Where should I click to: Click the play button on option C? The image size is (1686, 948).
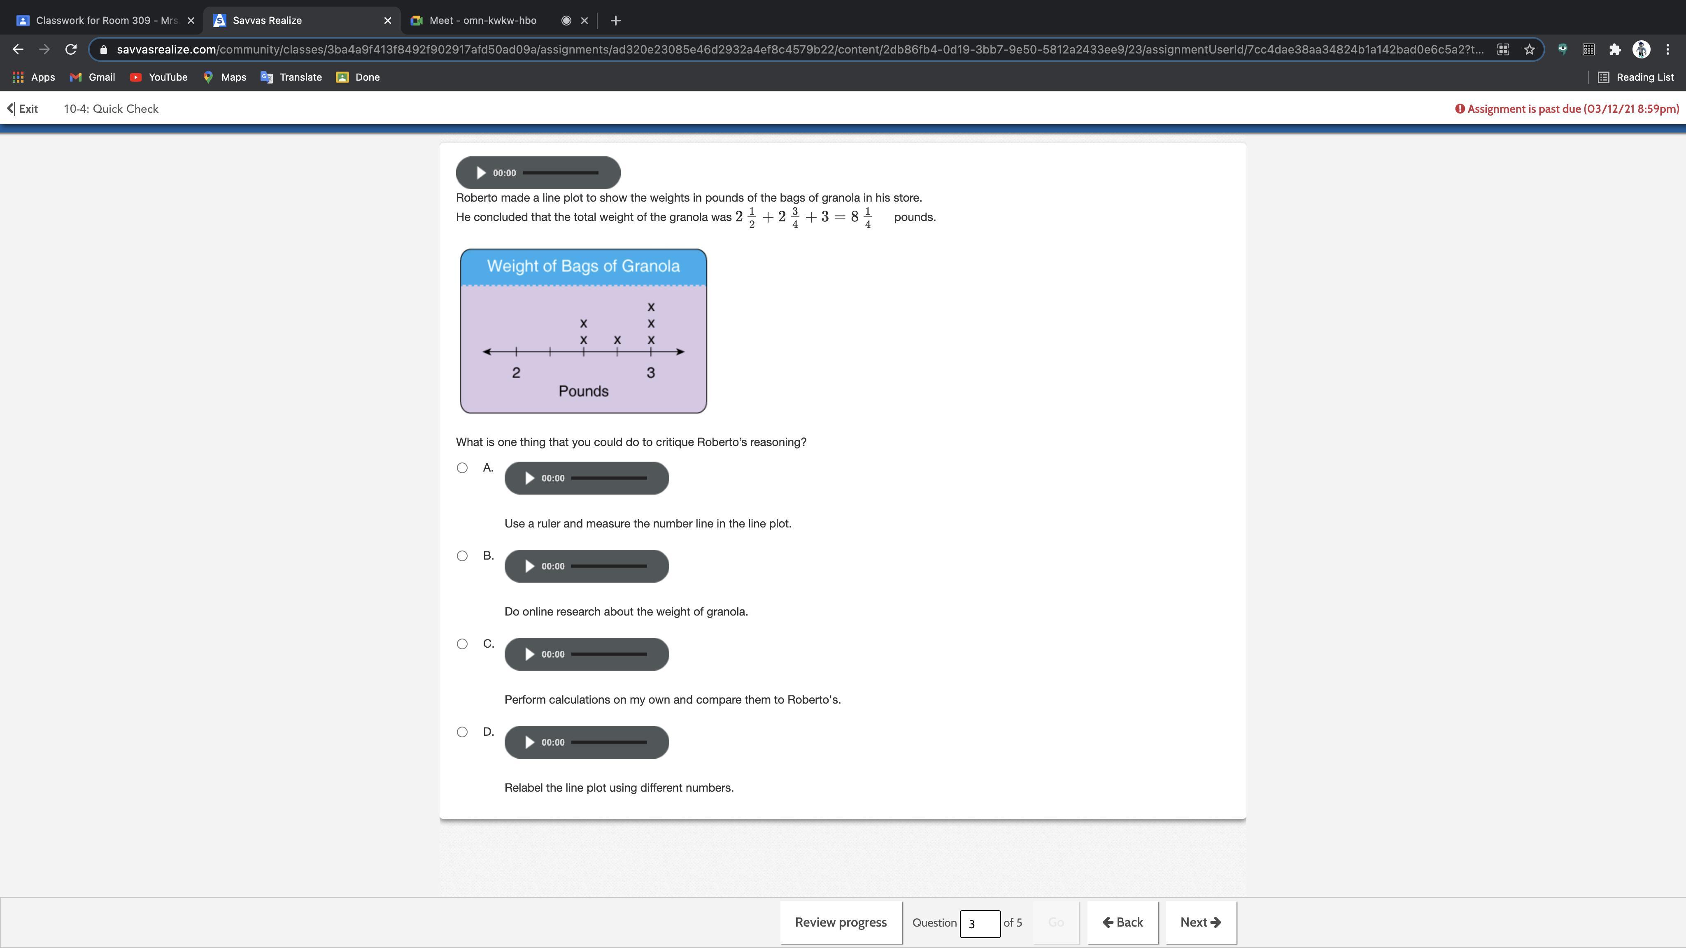point(529,654)
